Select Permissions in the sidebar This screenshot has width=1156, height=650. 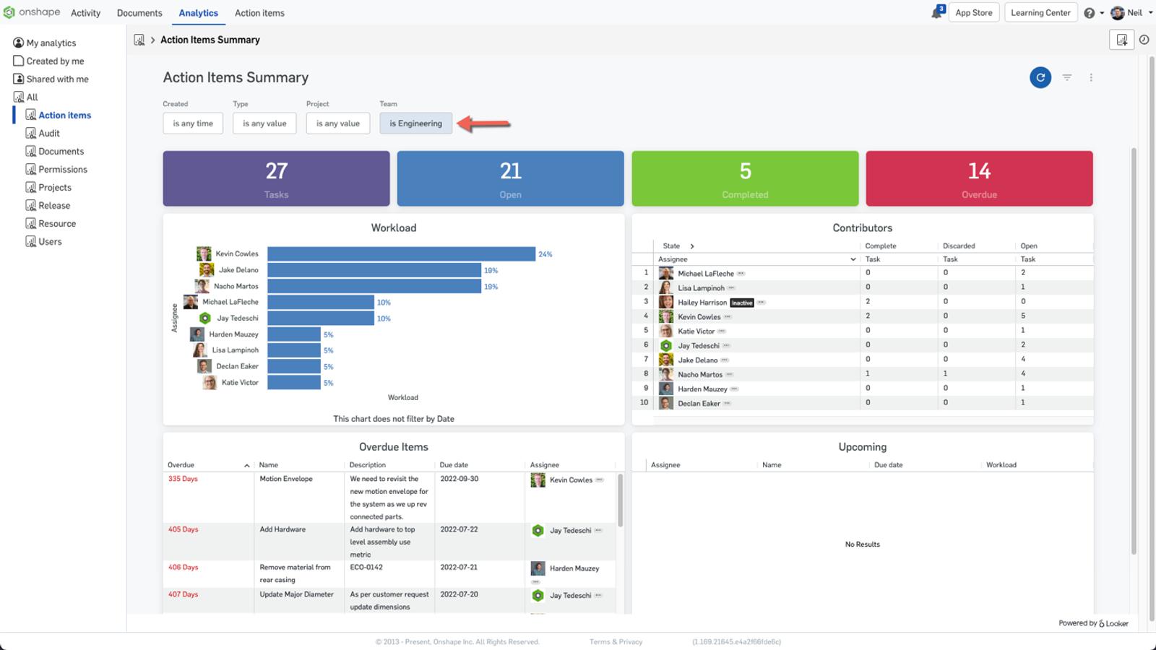(63, 170)
